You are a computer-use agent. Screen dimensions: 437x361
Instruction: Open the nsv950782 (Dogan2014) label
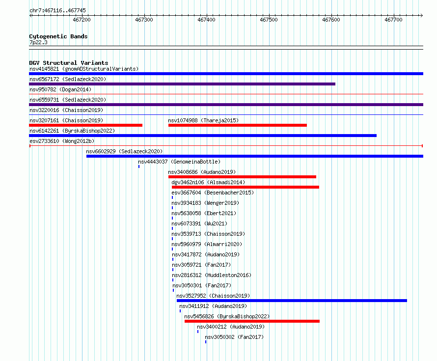60,89
